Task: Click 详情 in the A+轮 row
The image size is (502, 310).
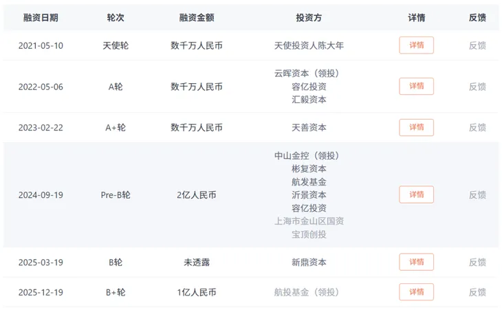Action: 416,127
